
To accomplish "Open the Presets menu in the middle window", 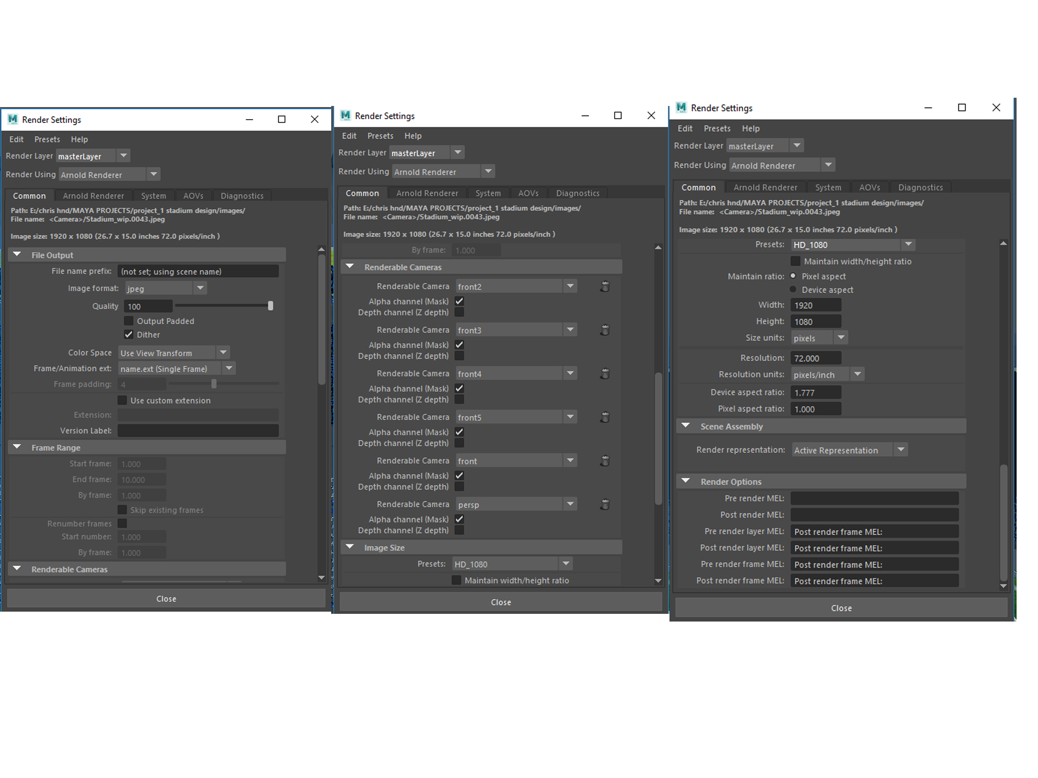I will (x=380, y=136).
